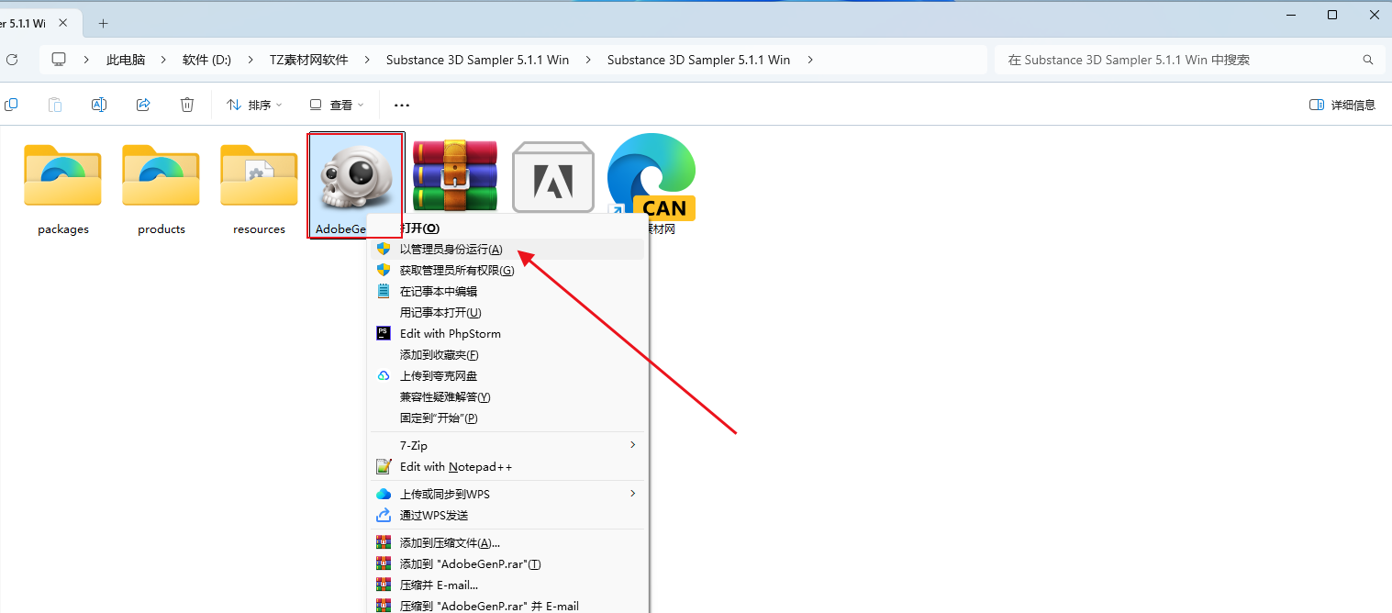Maximize the File Explorer window
The image size is (1392, 613).
click(x=1332, y=15)
